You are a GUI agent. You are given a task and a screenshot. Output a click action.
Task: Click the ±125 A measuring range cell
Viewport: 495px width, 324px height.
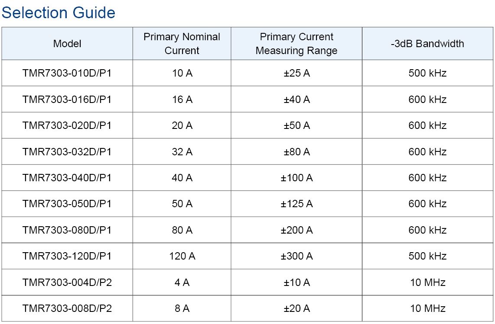(x=296, y=204)
